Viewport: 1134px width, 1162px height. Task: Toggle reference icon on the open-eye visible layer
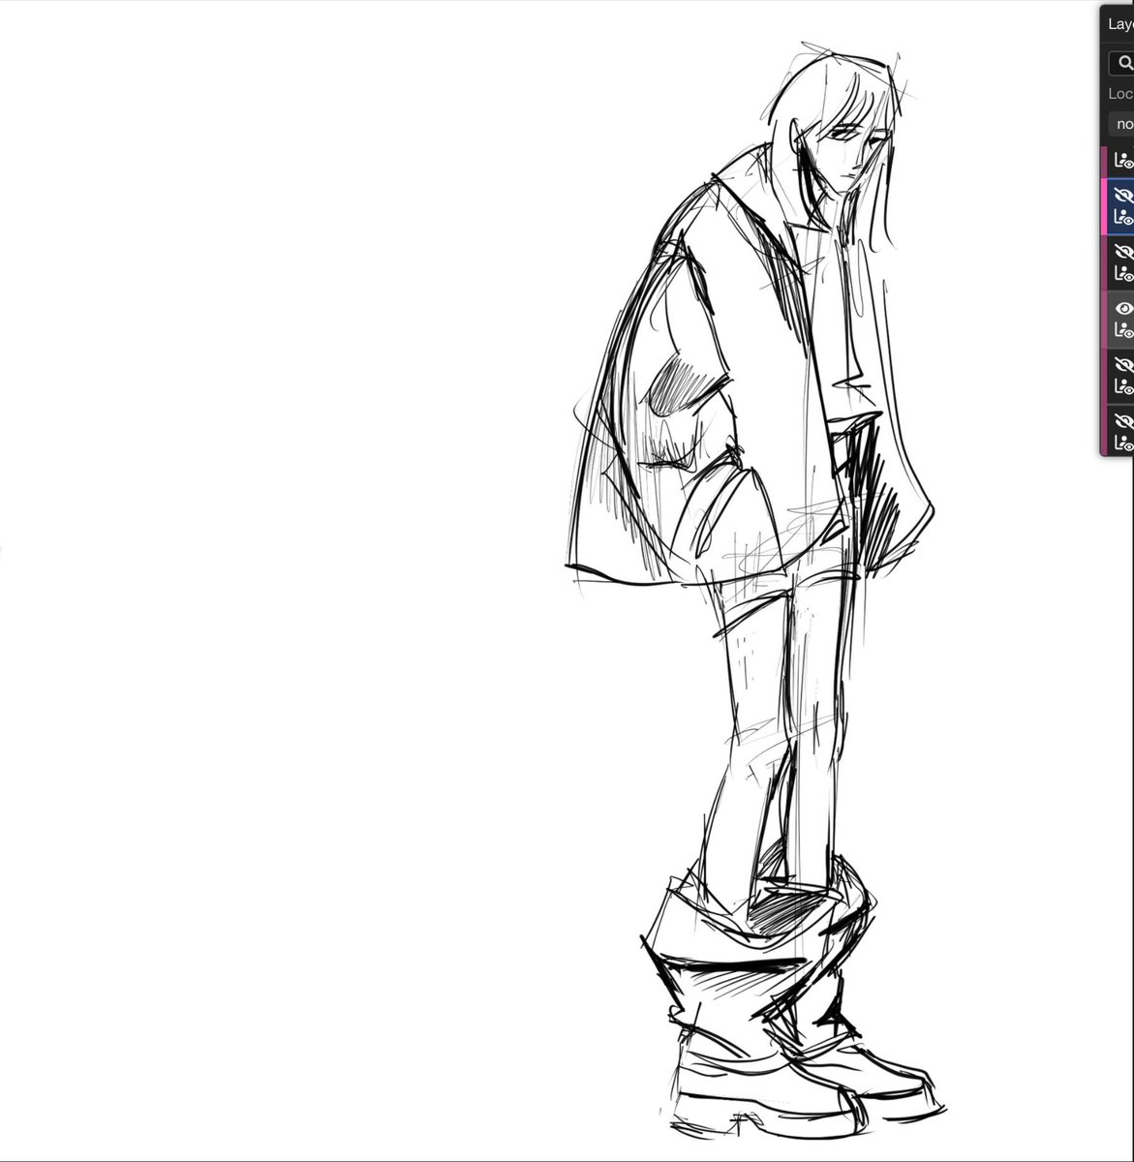coord(1123,330)
